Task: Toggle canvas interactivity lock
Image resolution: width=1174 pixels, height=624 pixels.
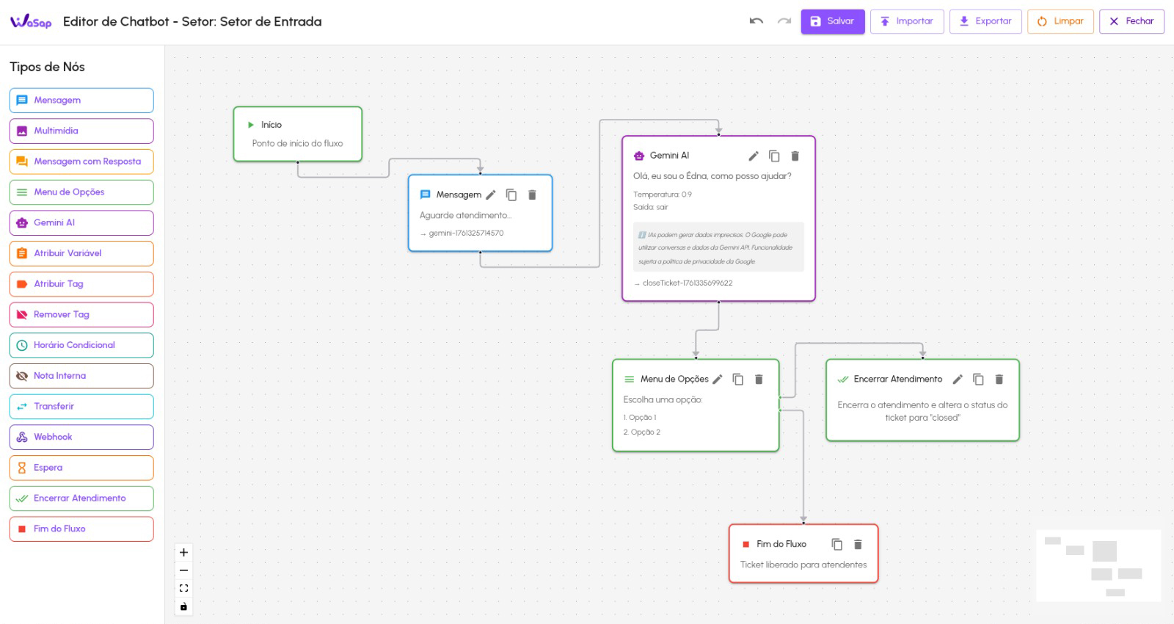Action: [x=183, y=606]
